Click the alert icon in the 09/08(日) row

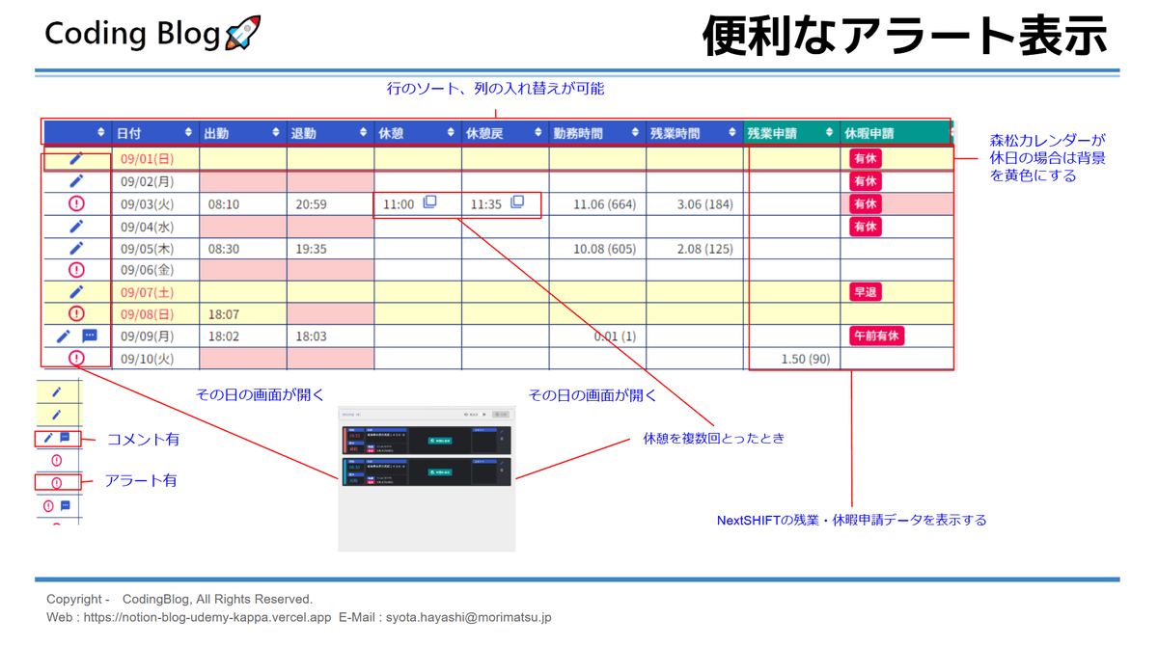[x=76, y=313]
